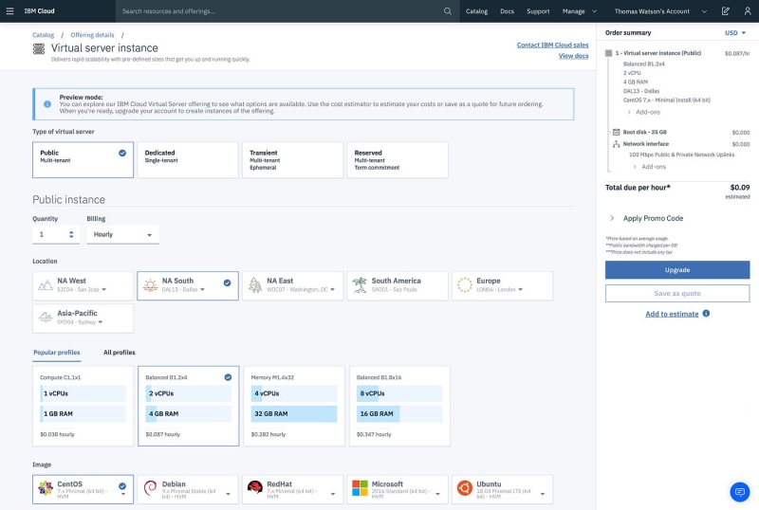Click the Upgrade button
The width and height of the screenshot is (759, 510).
tap(677, 270)
